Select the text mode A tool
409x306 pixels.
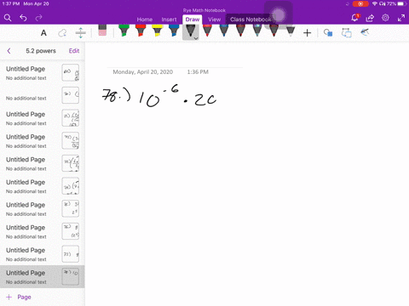click(x=43, y=33)
